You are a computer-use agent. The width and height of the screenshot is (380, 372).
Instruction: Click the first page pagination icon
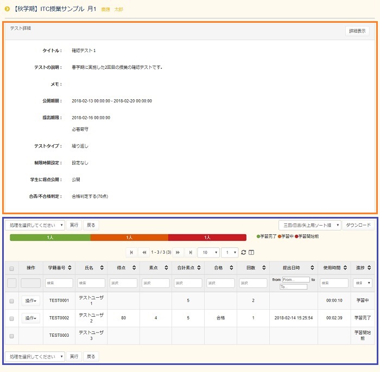coord(131,253)
